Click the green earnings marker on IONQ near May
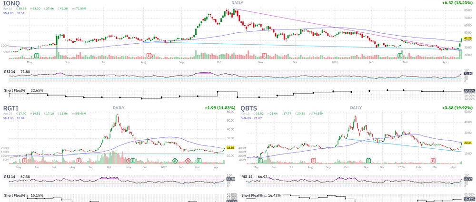Viewport: 476px width, 202px height. 37,56
